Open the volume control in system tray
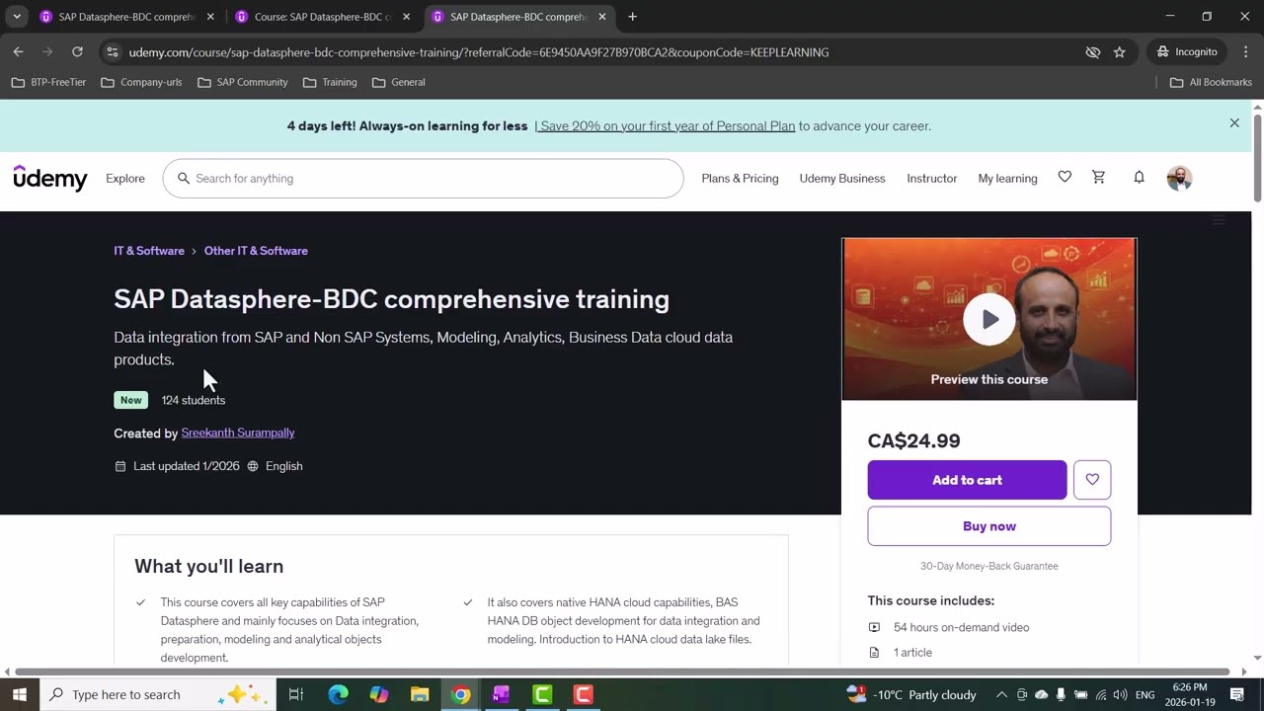 pos(1120,694)
